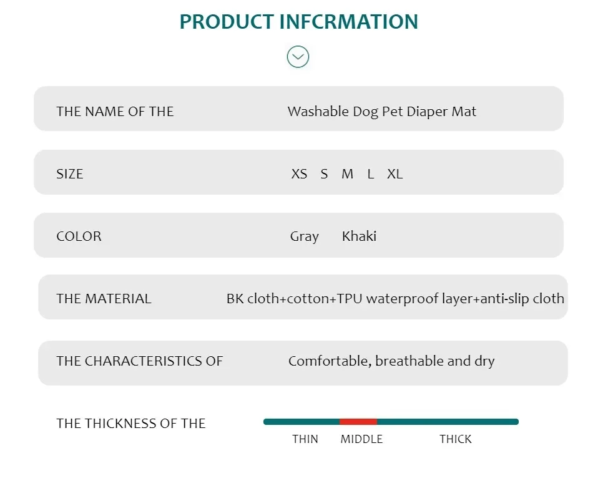Screen dimensions: 598x491
Task: Click the red middle segment of thickness bar
Action: [x=358, y=422]
